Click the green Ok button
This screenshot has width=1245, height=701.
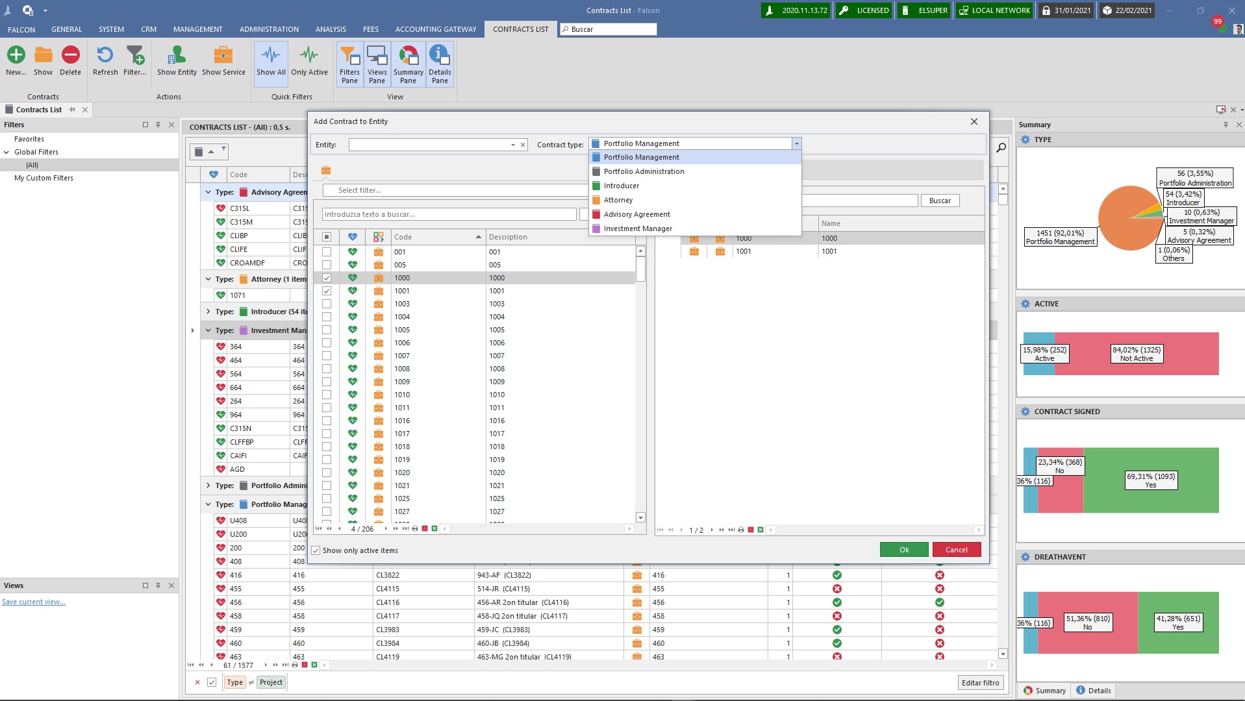(904, 550)
